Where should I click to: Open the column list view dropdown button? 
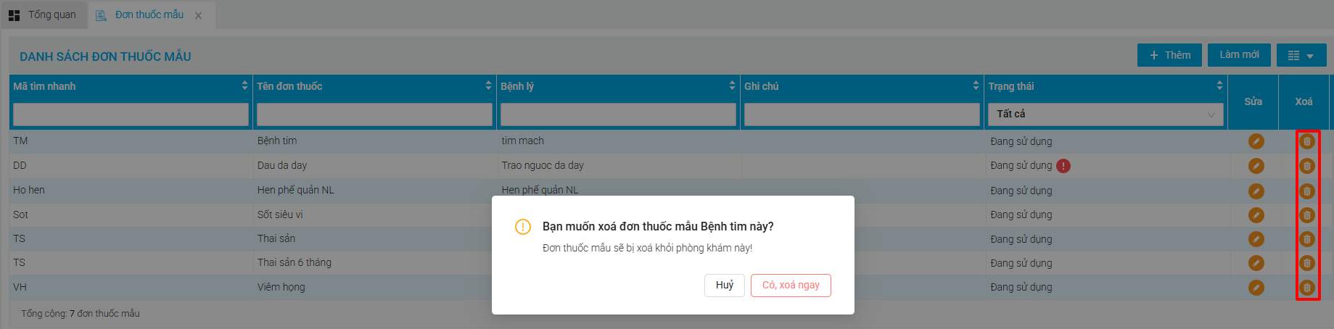click(1301, 55)
